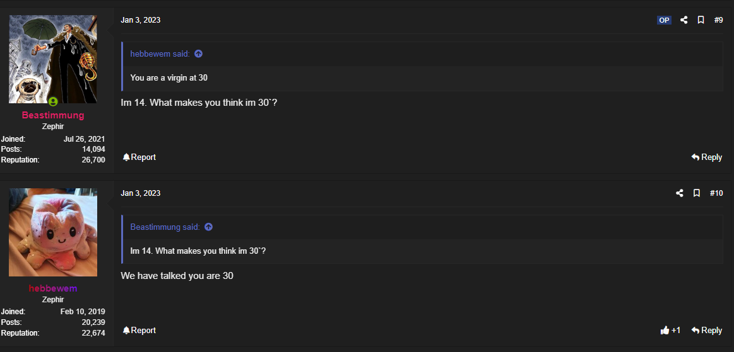Open hebbewem's profile from username
This screenshot has width=734, height=352.
[x=53, y=288]
